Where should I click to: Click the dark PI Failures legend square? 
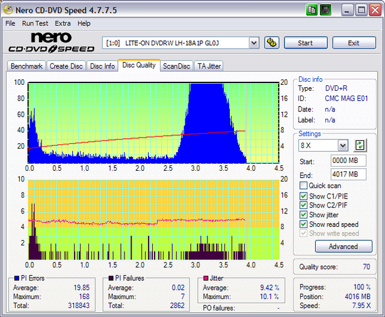tap(111, 278)
